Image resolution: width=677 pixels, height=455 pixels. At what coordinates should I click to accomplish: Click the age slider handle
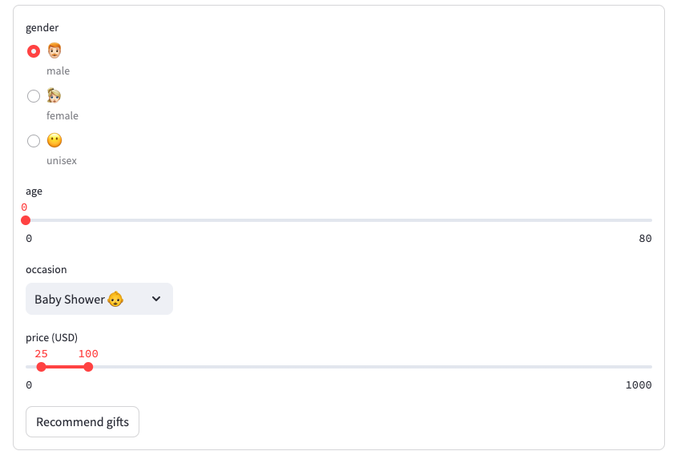point(26,220)
